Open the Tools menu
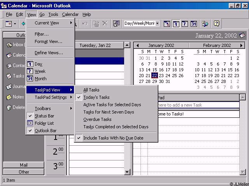Viewport: 249px width, 186px height. (53, 15)
